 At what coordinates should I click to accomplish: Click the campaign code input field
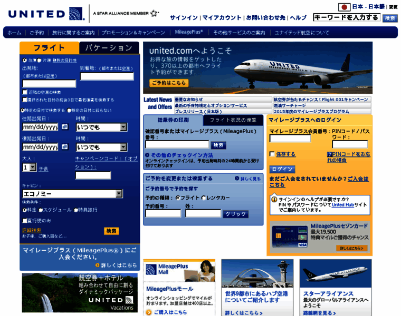point(93,175)
